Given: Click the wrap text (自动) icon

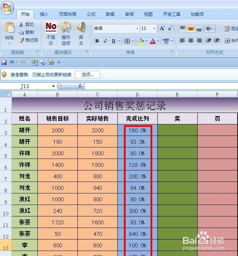Looking at the screenshot, I should click(x=227, y=29).
